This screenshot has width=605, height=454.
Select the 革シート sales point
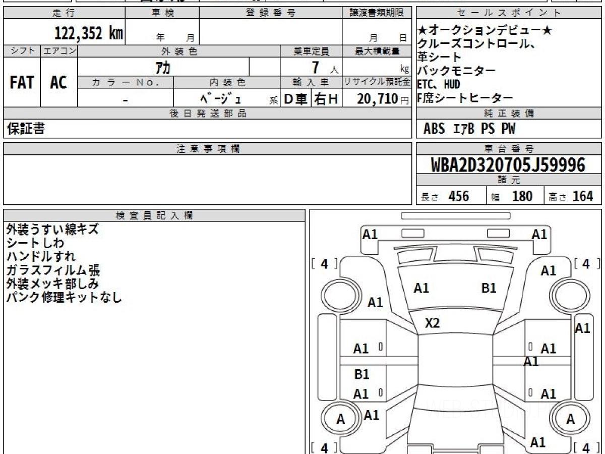coord(439,57)
